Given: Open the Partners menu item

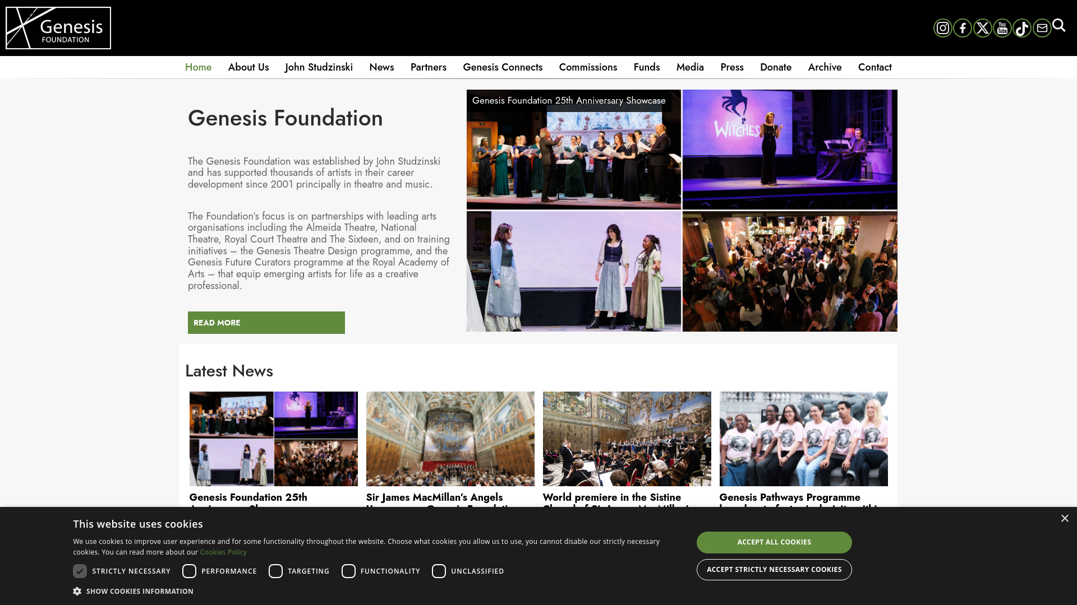Looking at the screenshot, I should tap(429, 67).
